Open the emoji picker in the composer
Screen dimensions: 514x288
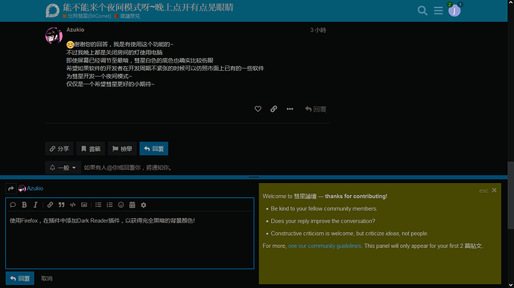point(121,205)
